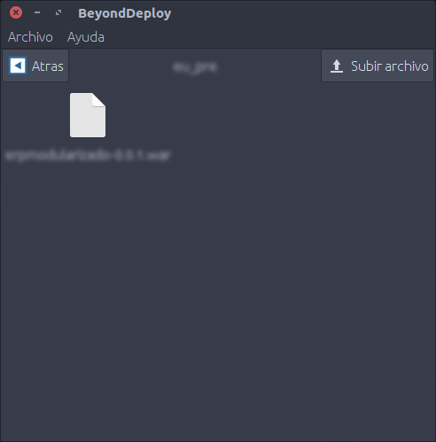
Task: Click the Subir archivo button
Action: pos(378,66)
